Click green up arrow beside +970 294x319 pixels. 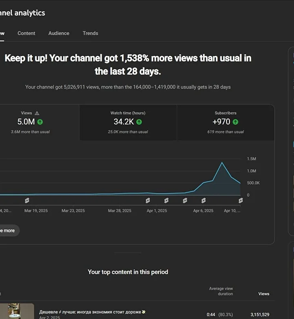click(x=236, y=122)
